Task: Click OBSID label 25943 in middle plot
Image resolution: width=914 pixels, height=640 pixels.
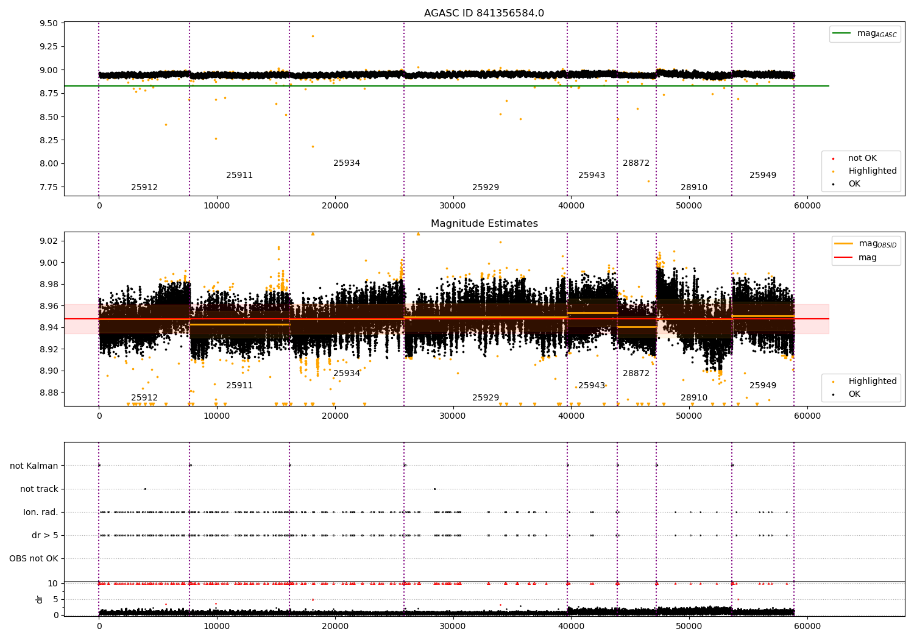Action: 592,386
